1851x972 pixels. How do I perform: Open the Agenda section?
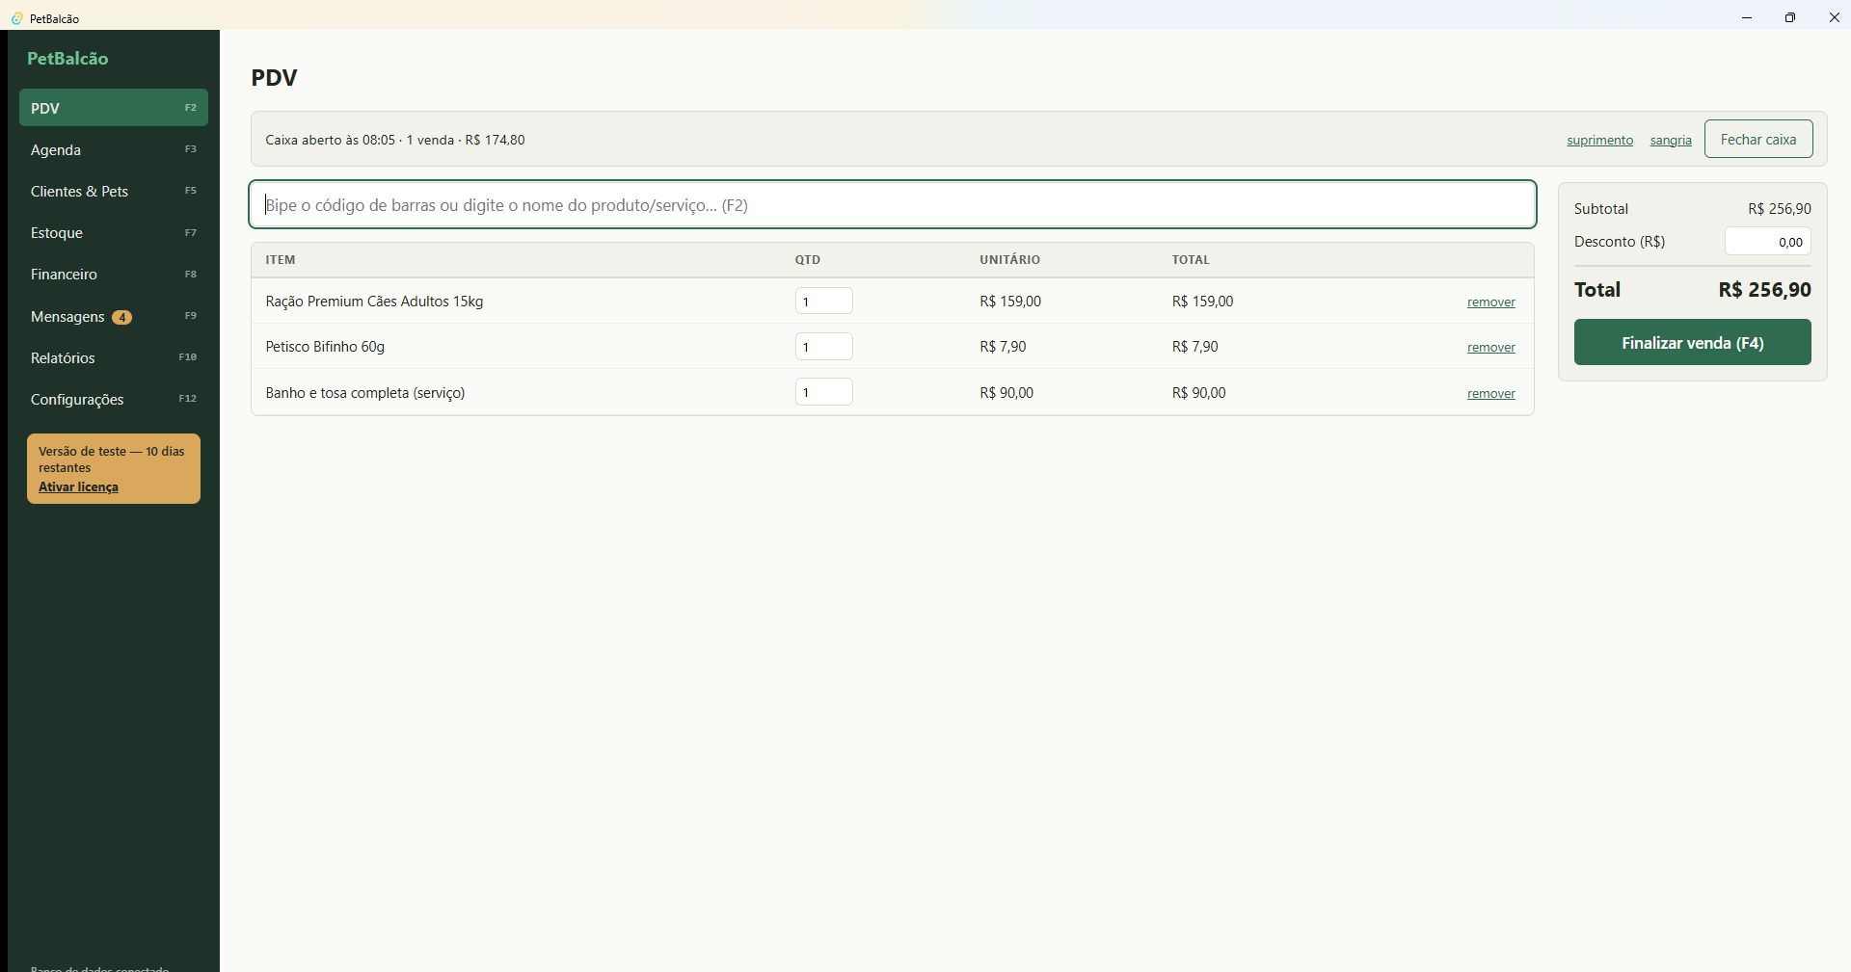[x=114, y=149]
